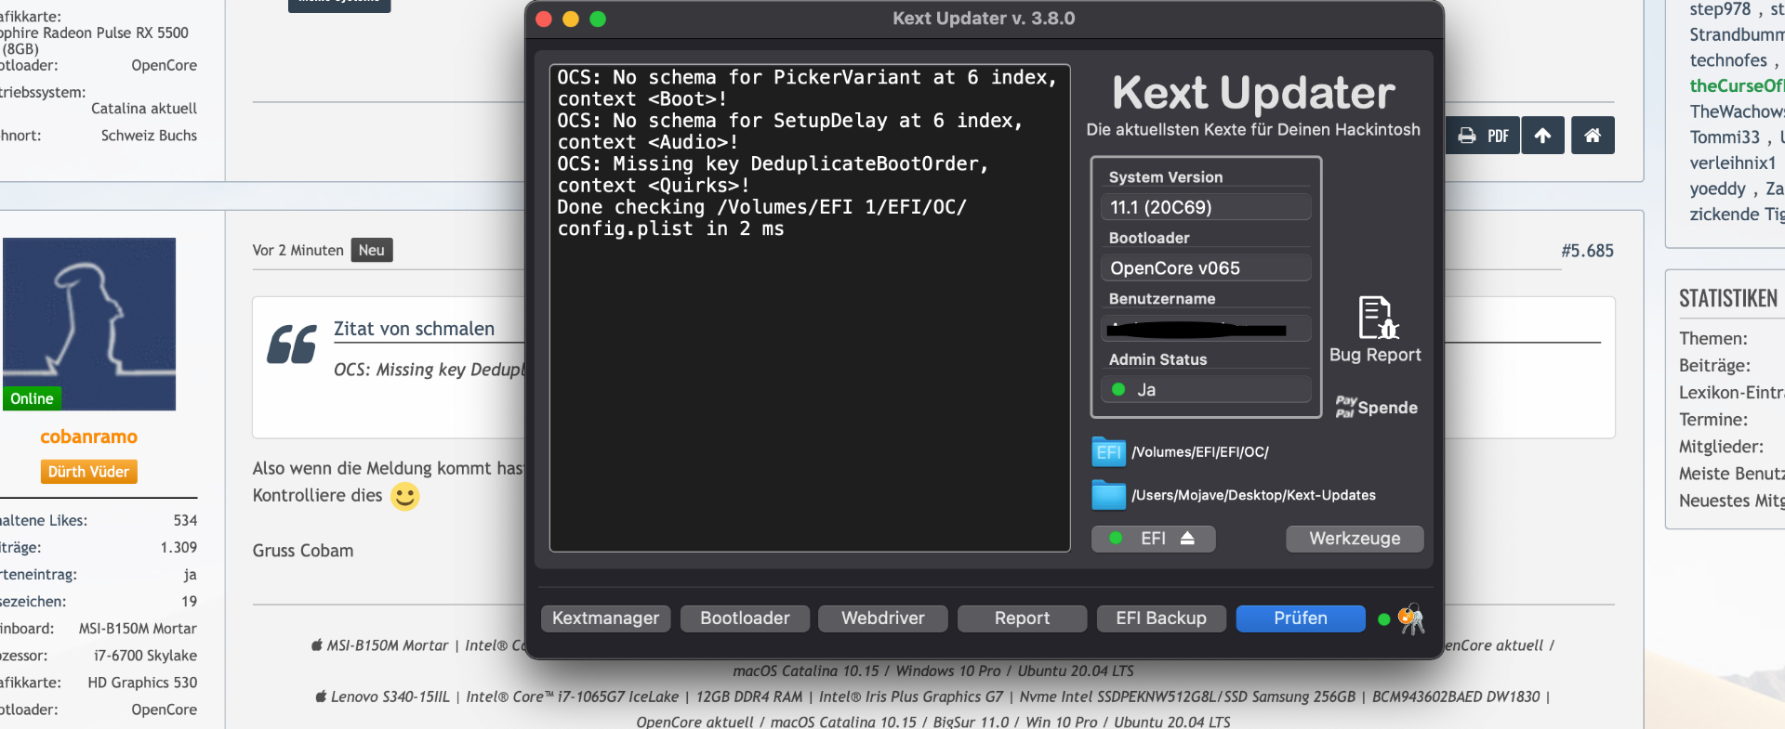Minimize the Kext Updater window
The width and height of the screenshot is (1785, 729).
coord(571,19)
